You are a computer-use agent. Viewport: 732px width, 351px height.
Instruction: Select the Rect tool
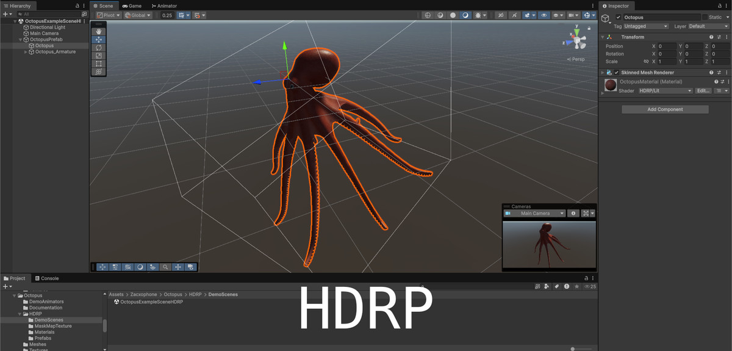pyautogui.click(x=99, y=63)
